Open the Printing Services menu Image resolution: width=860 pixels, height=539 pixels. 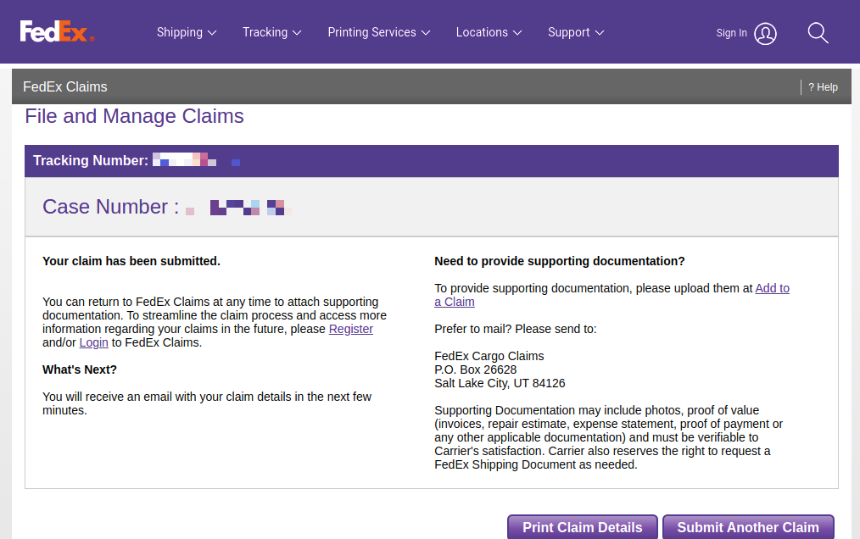[x=371, y=32]
